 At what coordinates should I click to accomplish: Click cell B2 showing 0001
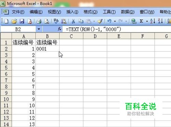(x=48, y=49)
